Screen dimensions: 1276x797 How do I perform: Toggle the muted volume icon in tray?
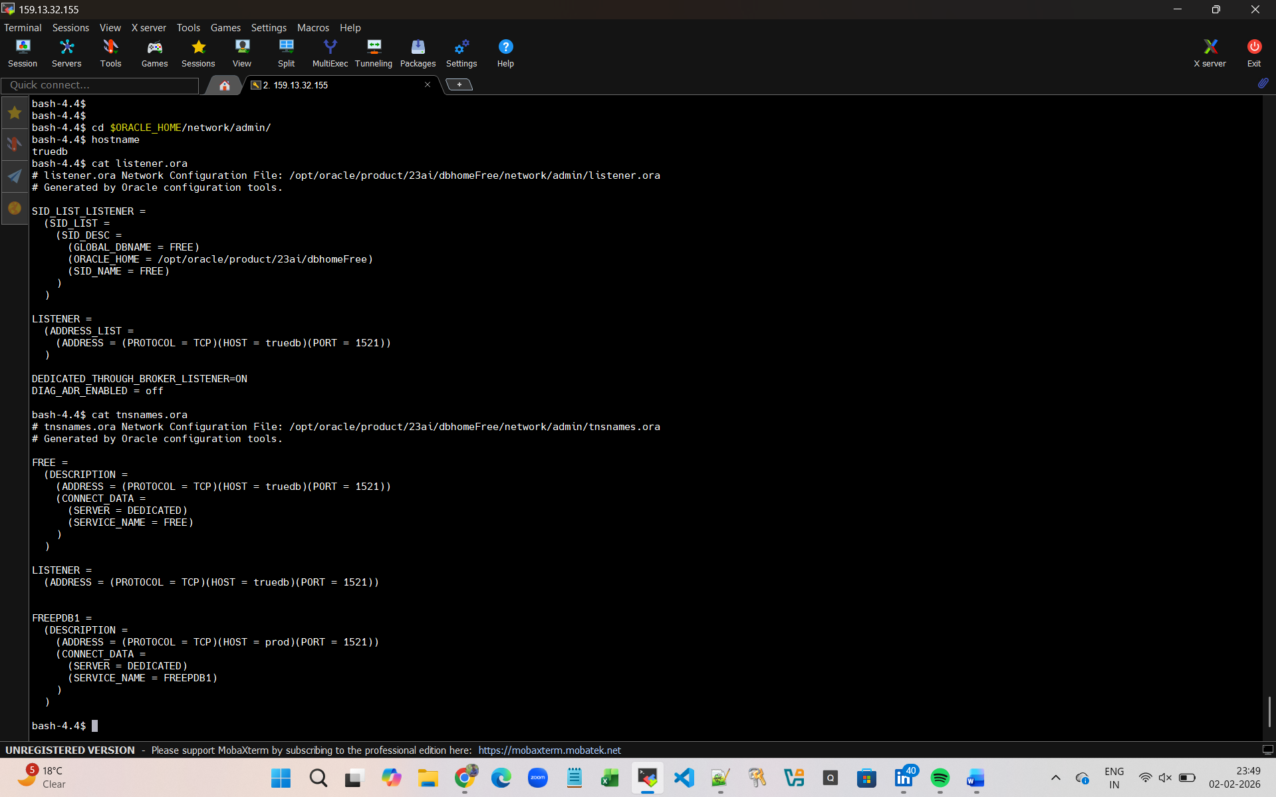(x=1165, y=778)
